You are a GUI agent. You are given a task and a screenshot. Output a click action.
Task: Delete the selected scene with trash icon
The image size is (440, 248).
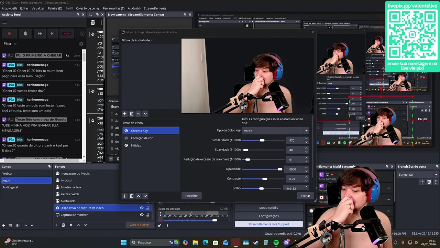tap(10, 225)
